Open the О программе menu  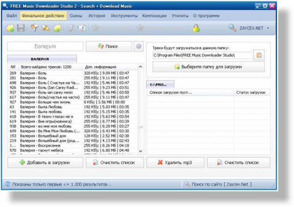click(x=206, y=16)
